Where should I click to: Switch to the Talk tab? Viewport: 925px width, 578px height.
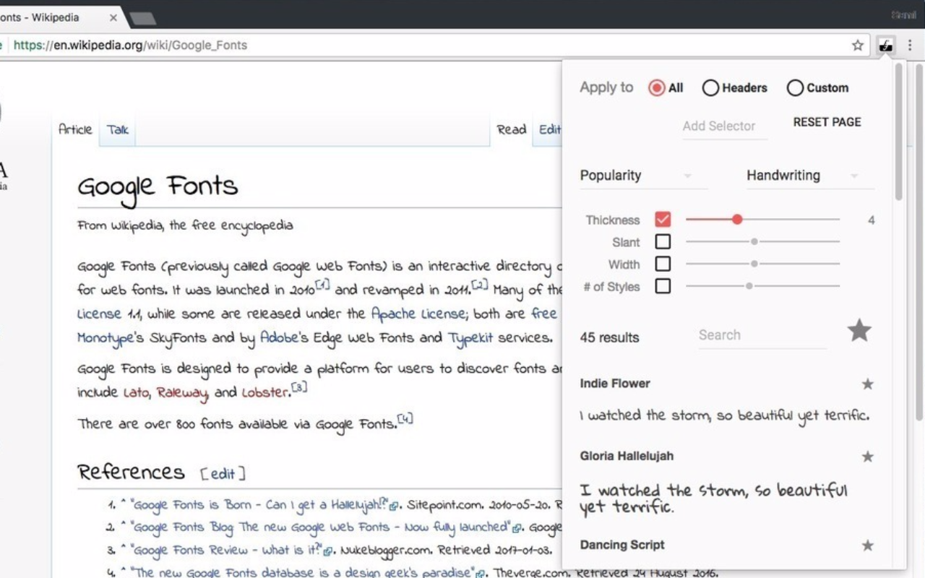116,129
